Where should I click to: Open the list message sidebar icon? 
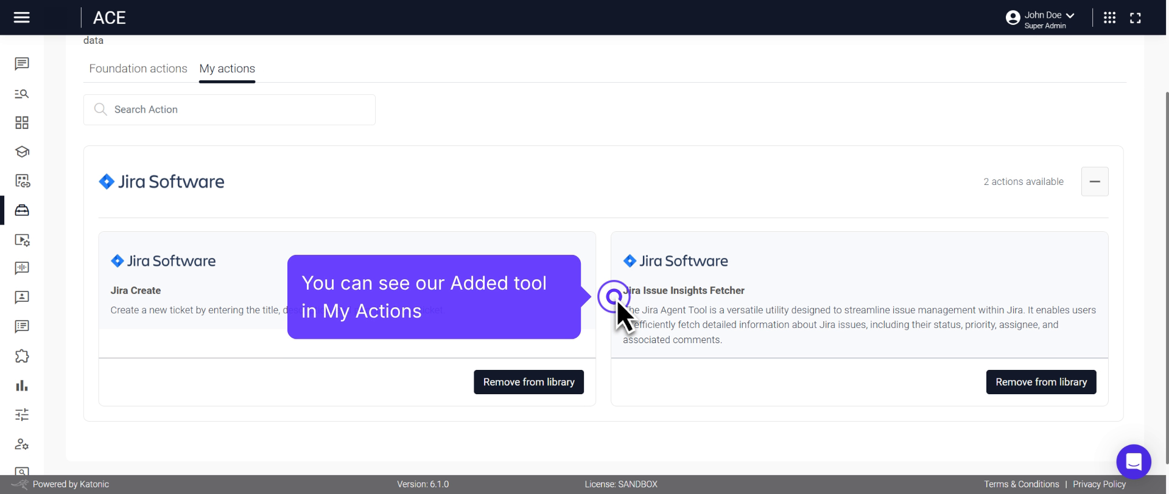[x=22, y=327]
